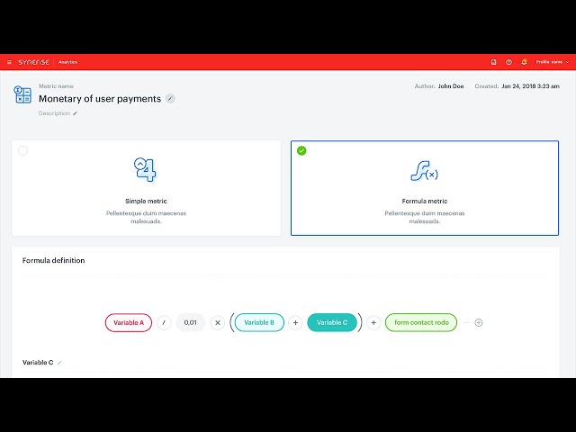Screen dimensions: 576x432
Task: Edit the Description with the pencil icon
Action: click(x=76, y=113)
